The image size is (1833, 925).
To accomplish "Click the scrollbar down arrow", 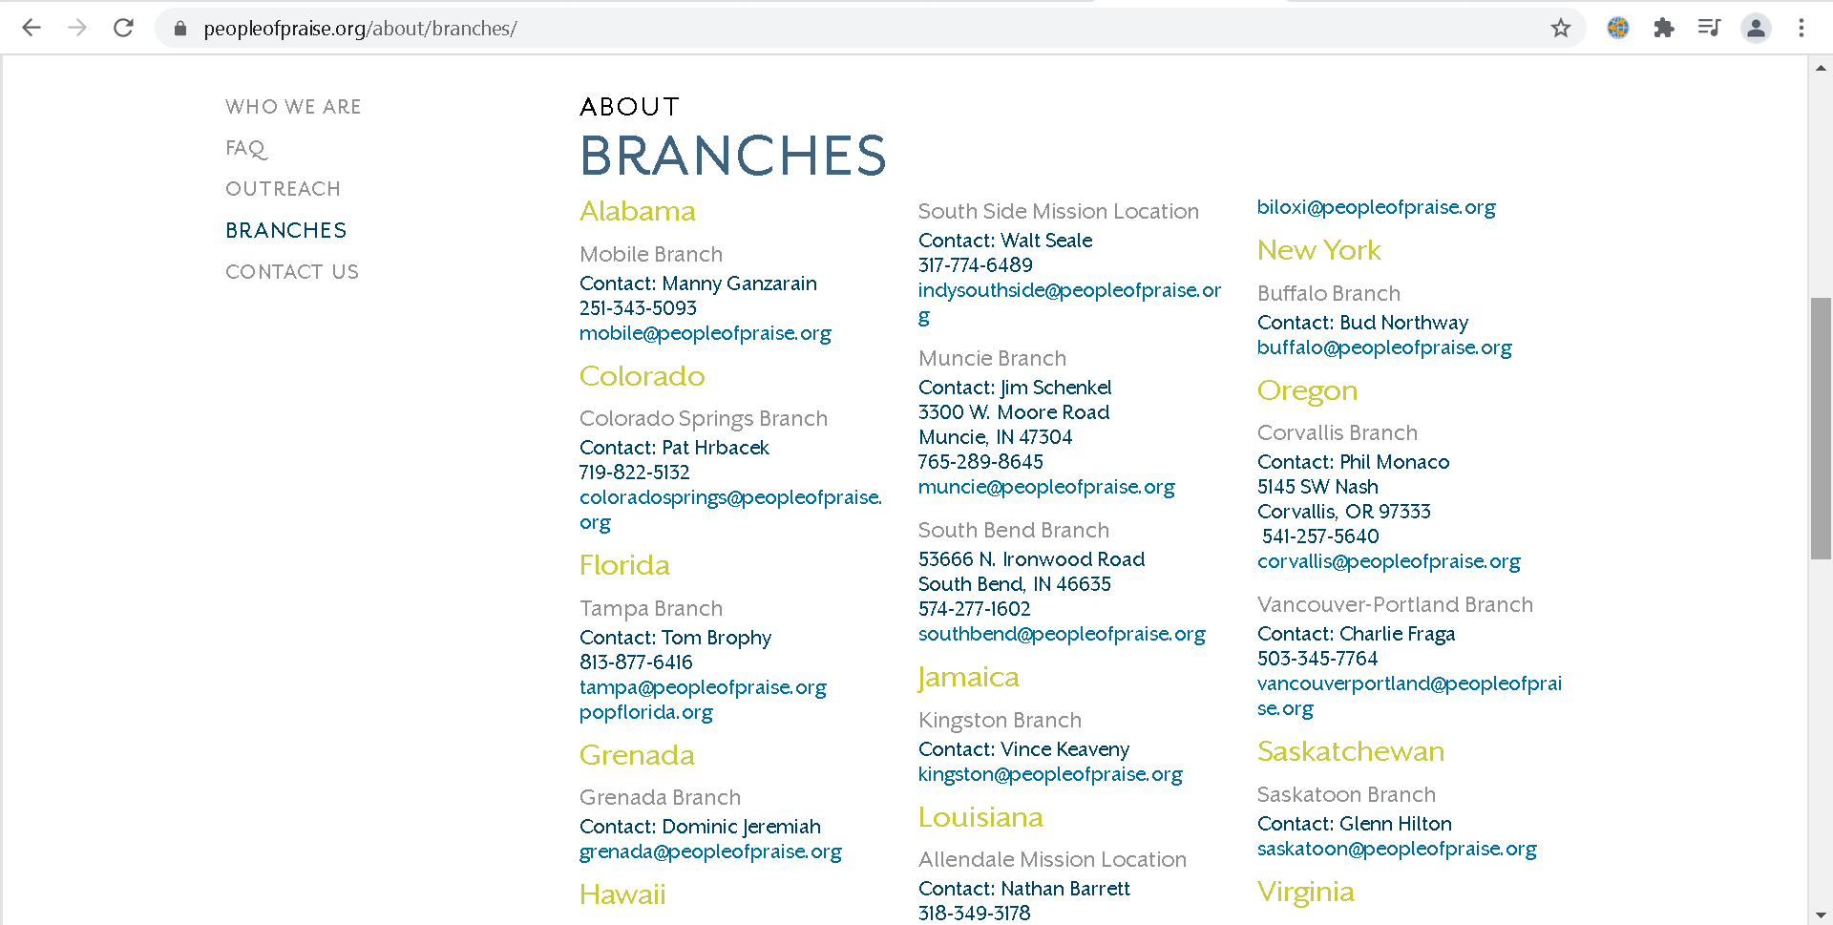I will point(1821,915).
